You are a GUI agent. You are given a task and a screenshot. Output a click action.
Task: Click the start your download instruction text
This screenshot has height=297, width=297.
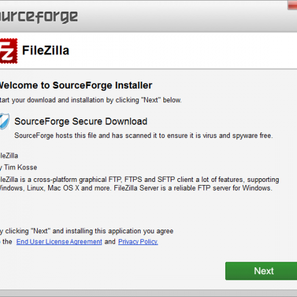91,100
